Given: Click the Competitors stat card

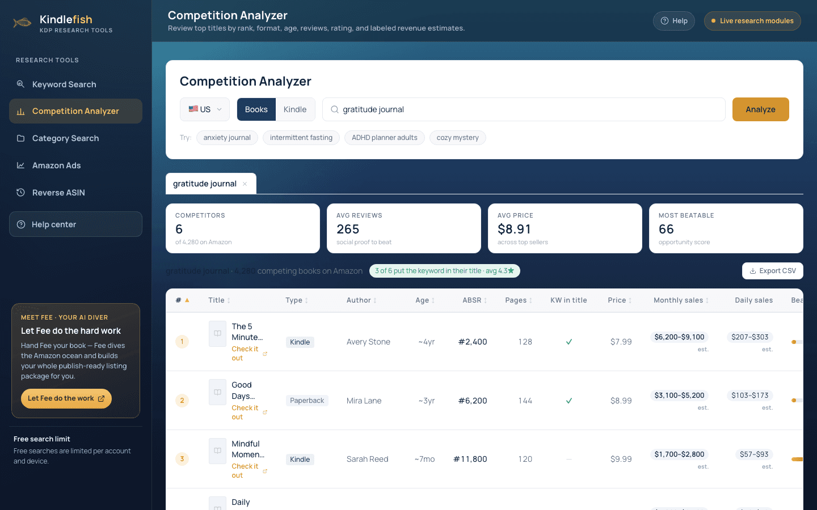Looking at the screenshot, I should [243, 228].
